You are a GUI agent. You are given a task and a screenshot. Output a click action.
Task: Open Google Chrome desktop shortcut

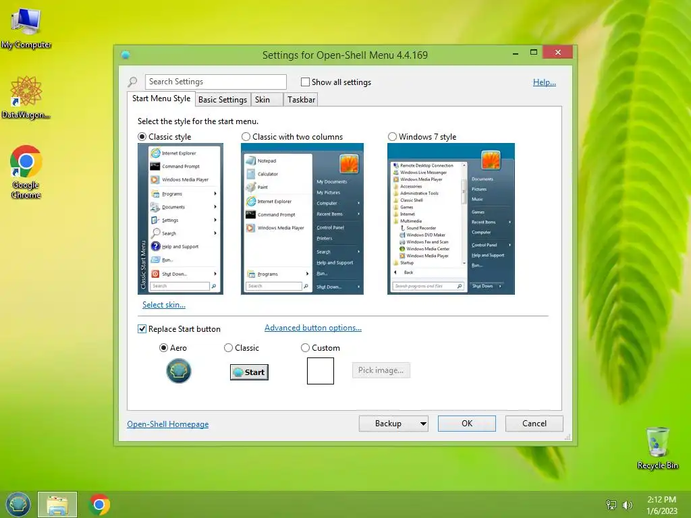[26, 171]
